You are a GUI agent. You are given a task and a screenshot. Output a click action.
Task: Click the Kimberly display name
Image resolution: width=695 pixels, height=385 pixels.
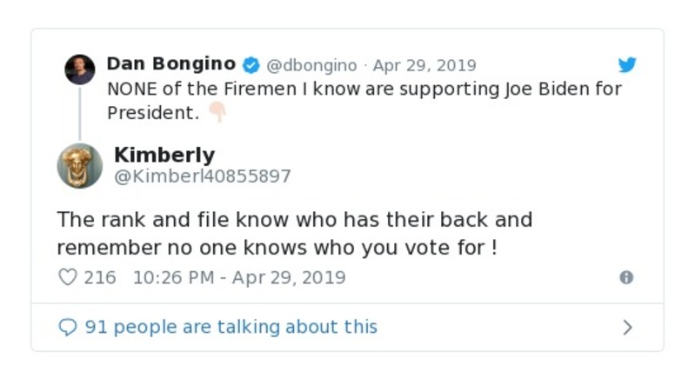pyautogui.click(x=164, y=155)
